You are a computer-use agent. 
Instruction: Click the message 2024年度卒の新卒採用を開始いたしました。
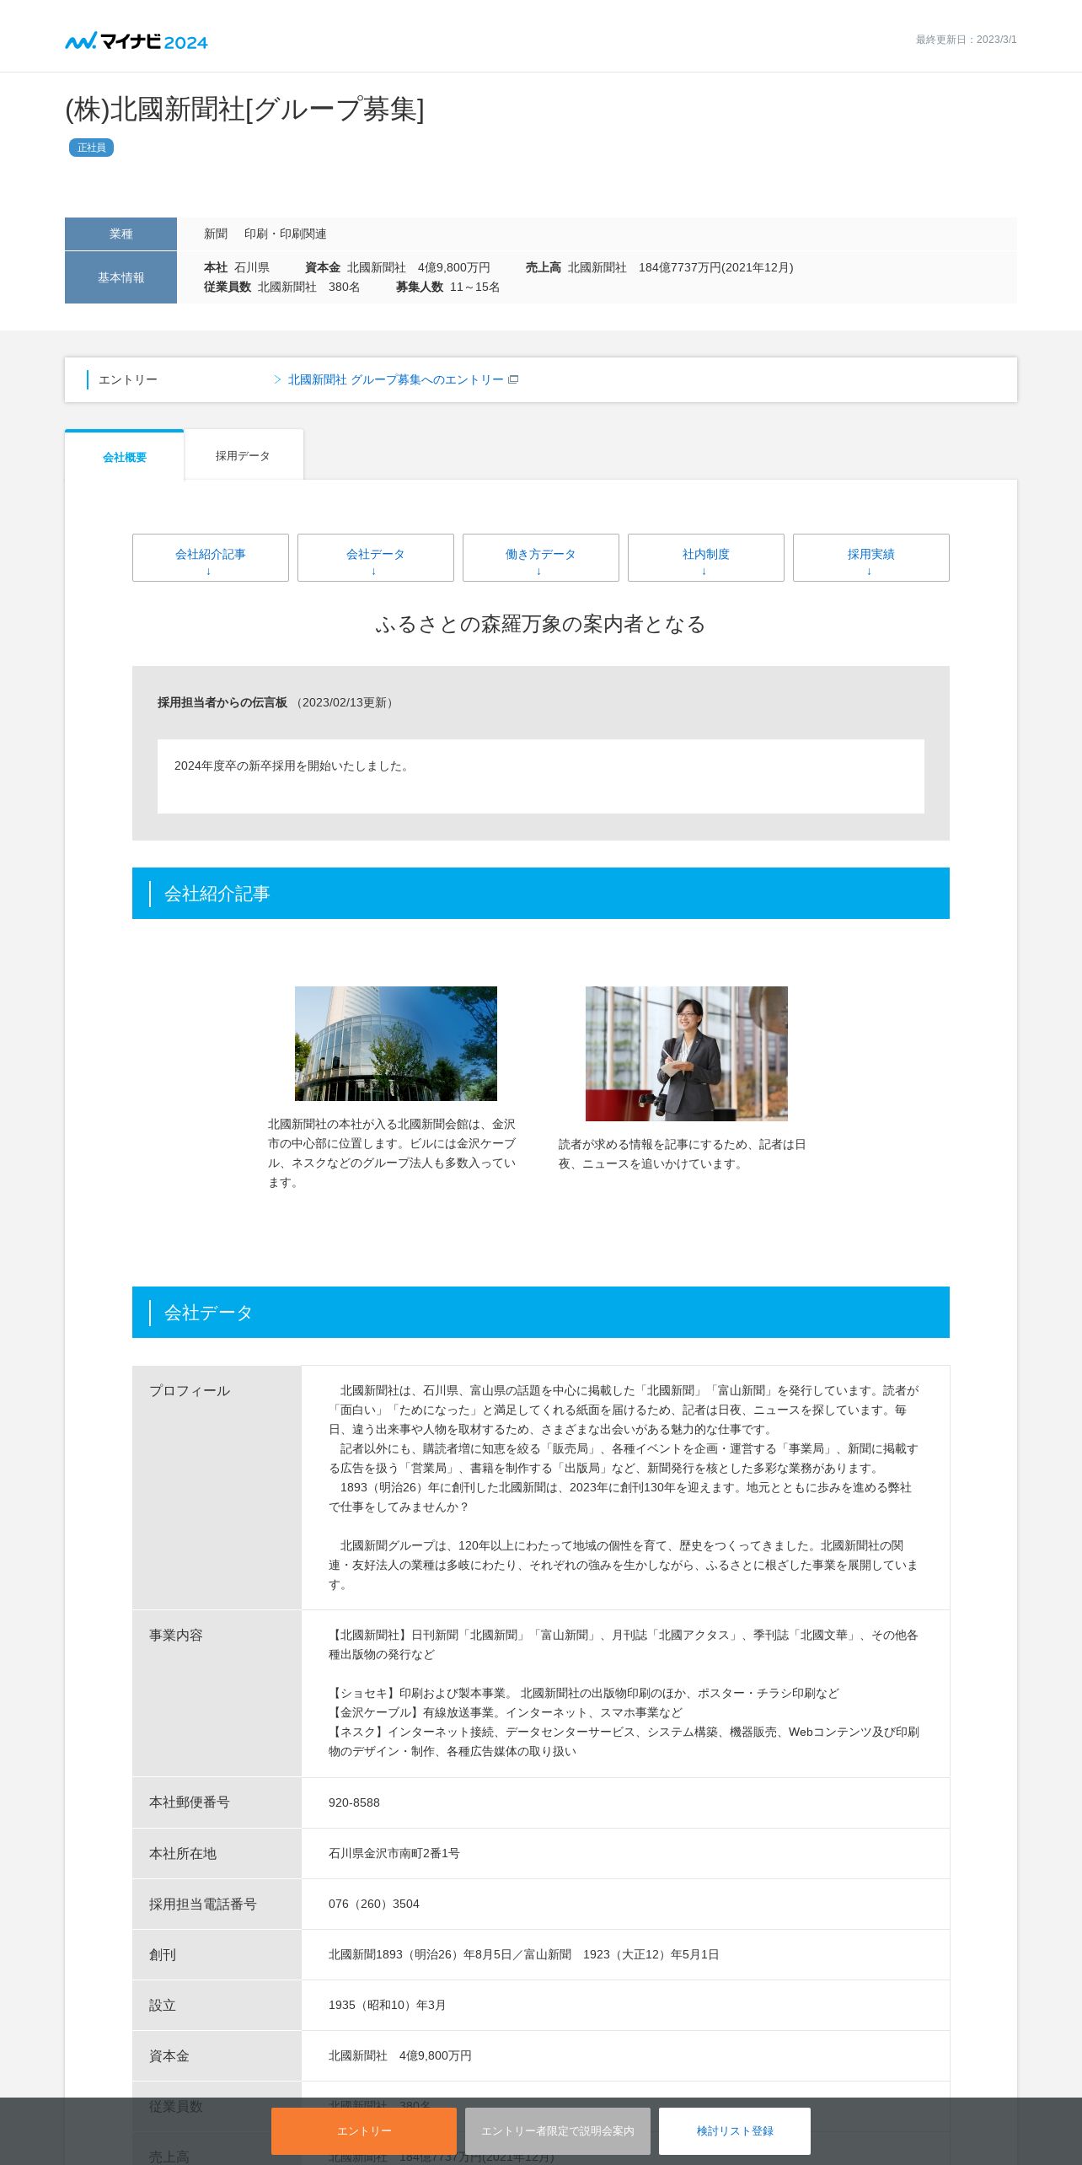(293, 766)
